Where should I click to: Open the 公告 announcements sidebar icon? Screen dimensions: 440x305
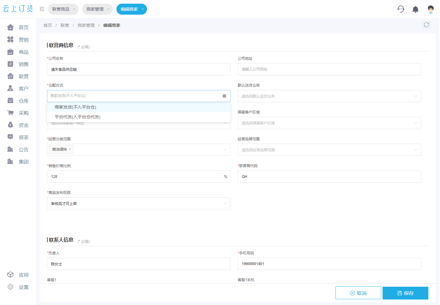click(x=10, y=149)
